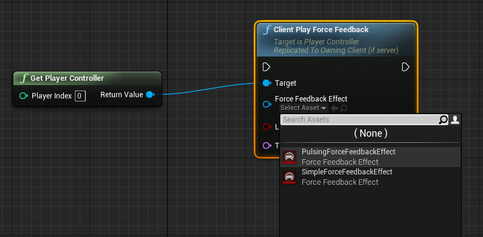Click the Force Feedback Effect pin
Image resolution: width=483 pixels, height=237 pixels.
tap(267, 104)
